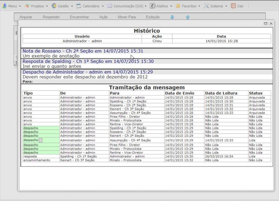Open the Menu dropdown
279x201 pixels.
click(x=12, y=6)
